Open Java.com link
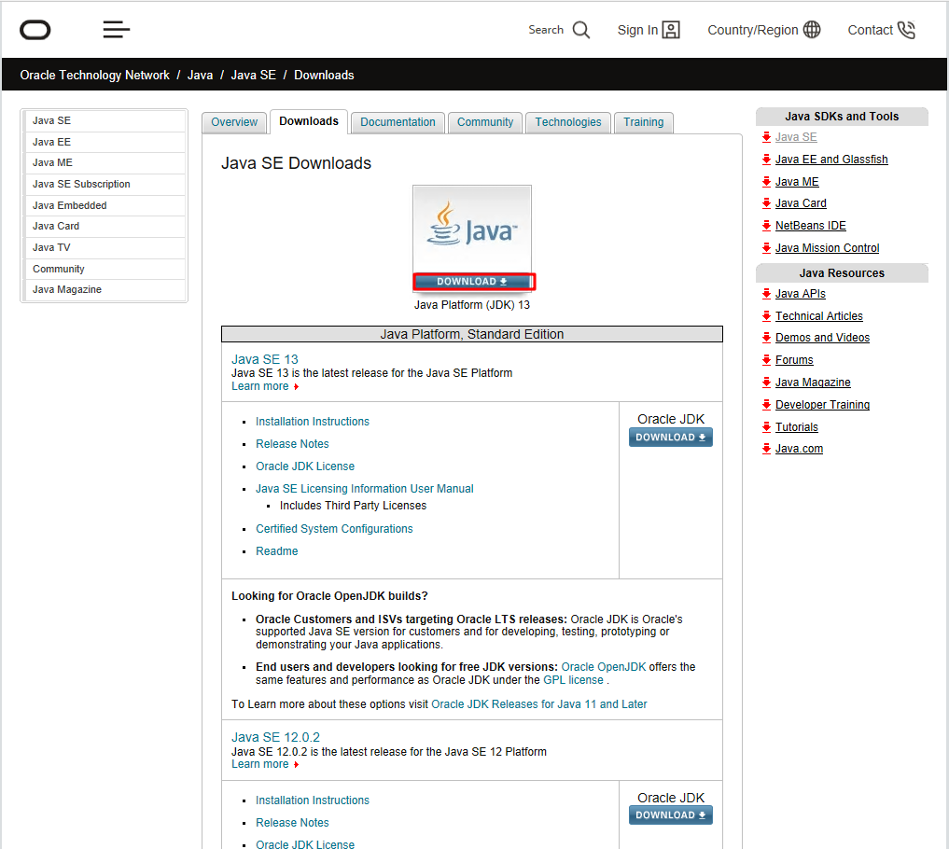The width and height of the screenshot is (949, 849). (799, 449)
